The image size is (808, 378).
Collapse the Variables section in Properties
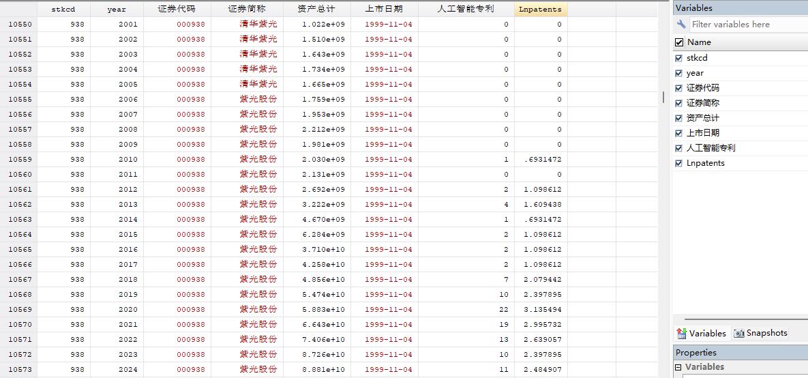(678, 367)
